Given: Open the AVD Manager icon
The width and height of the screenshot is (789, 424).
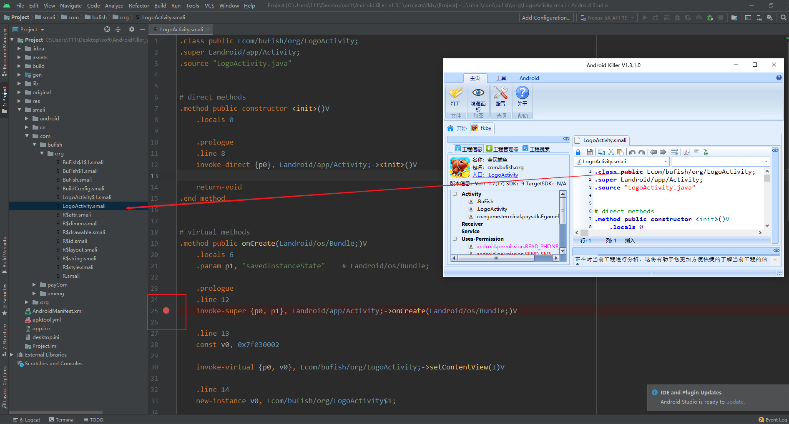Looking at the screenshot, I should (x=759, y=17).
